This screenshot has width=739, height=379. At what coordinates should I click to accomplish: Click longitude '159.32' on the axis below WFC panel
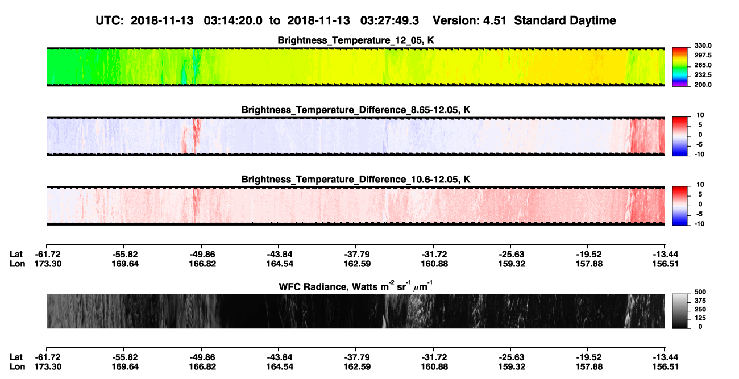tap(512, 367)
